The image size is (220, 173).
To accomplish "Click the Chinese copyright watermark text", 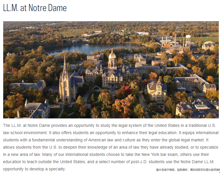I will point(188,170).
